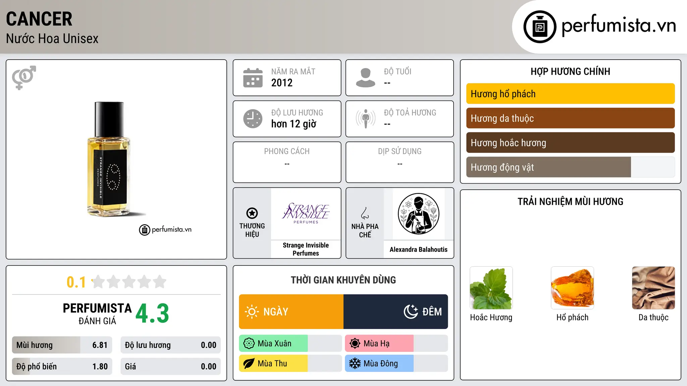Click the sillage icon beside Độ toả hương
The width and height of the screenshot is (687, 386).
[x=365, y=119]
